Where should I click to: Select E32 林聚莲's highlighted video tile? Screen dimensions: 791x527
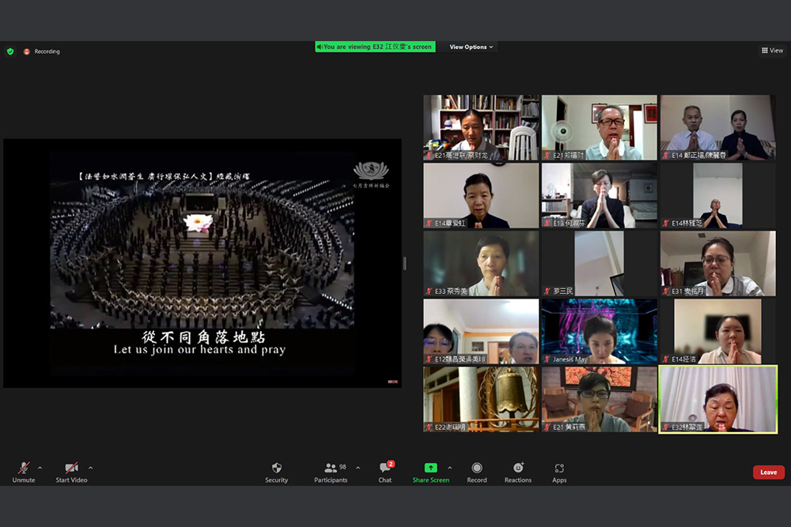[x=717, y=401]
